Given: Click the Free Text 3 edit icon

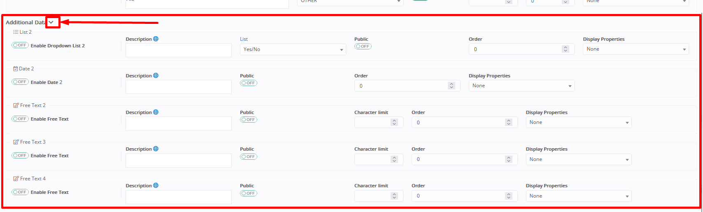Looking at the screenshot, I should pyautogui.click(x=16, y=142).
